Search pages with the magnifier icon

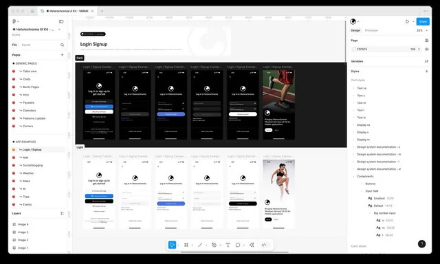point(62,45)
